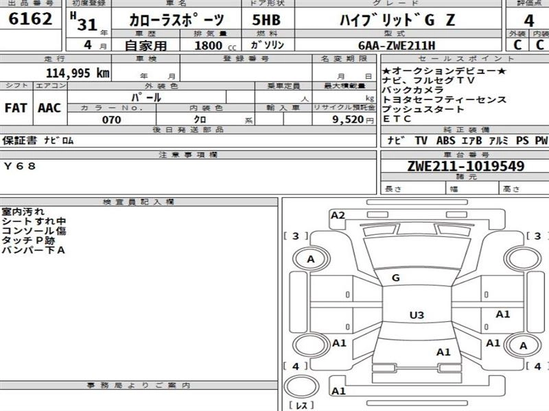This screenshot has width=549, height=411.
Task: Select the ABS equipment label
Action: (x=445, y=140)
